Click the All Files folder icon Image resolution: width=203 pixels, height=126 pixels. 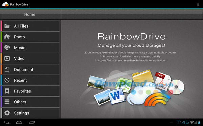click(x=7, y=26)
